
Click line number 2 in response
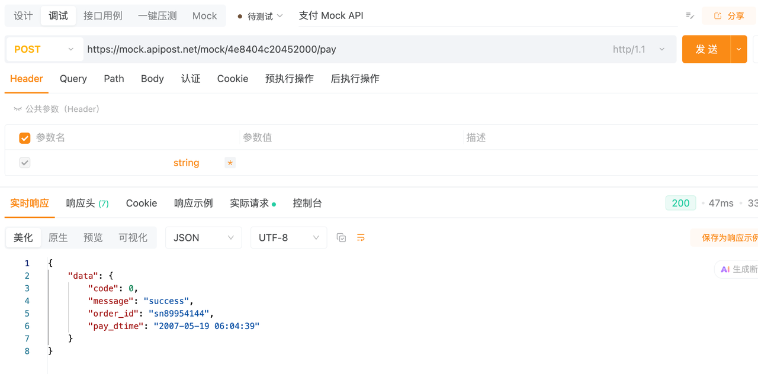point(27,276)
